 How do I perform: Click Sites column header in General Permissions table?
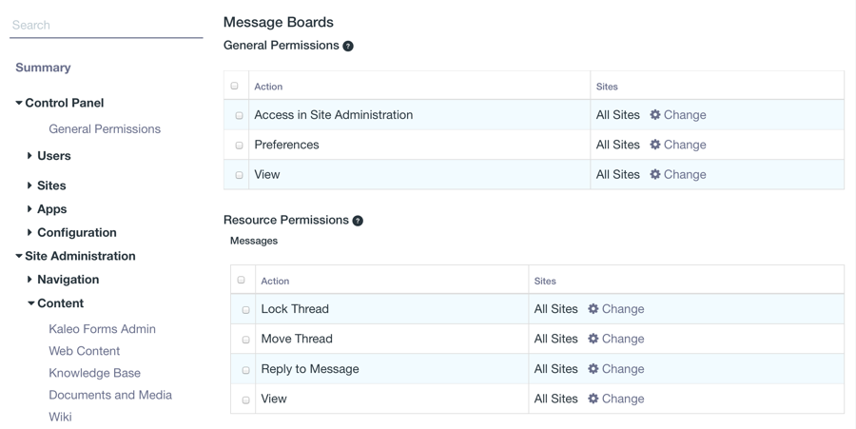pyautogui.click(x=607, y=87)
